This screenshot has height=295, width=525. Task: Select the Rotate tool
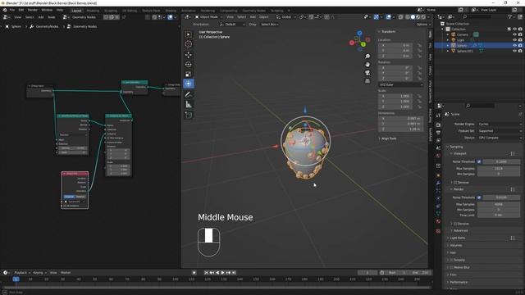(189, 64)
